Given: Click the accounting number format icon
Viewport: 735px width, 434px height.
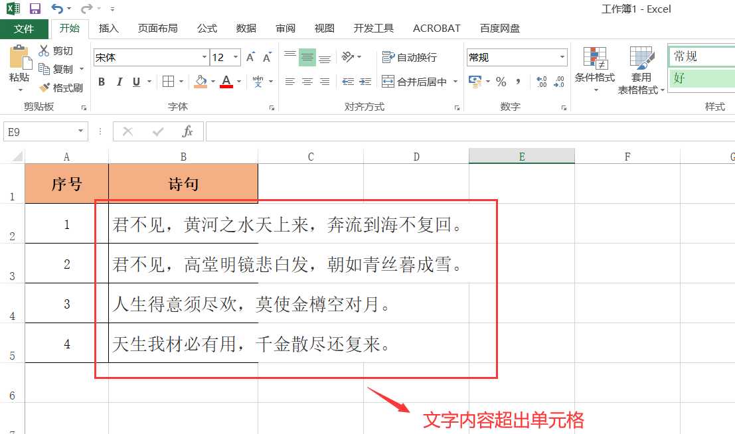Looking at the screenshot, I should click(475, 82).
